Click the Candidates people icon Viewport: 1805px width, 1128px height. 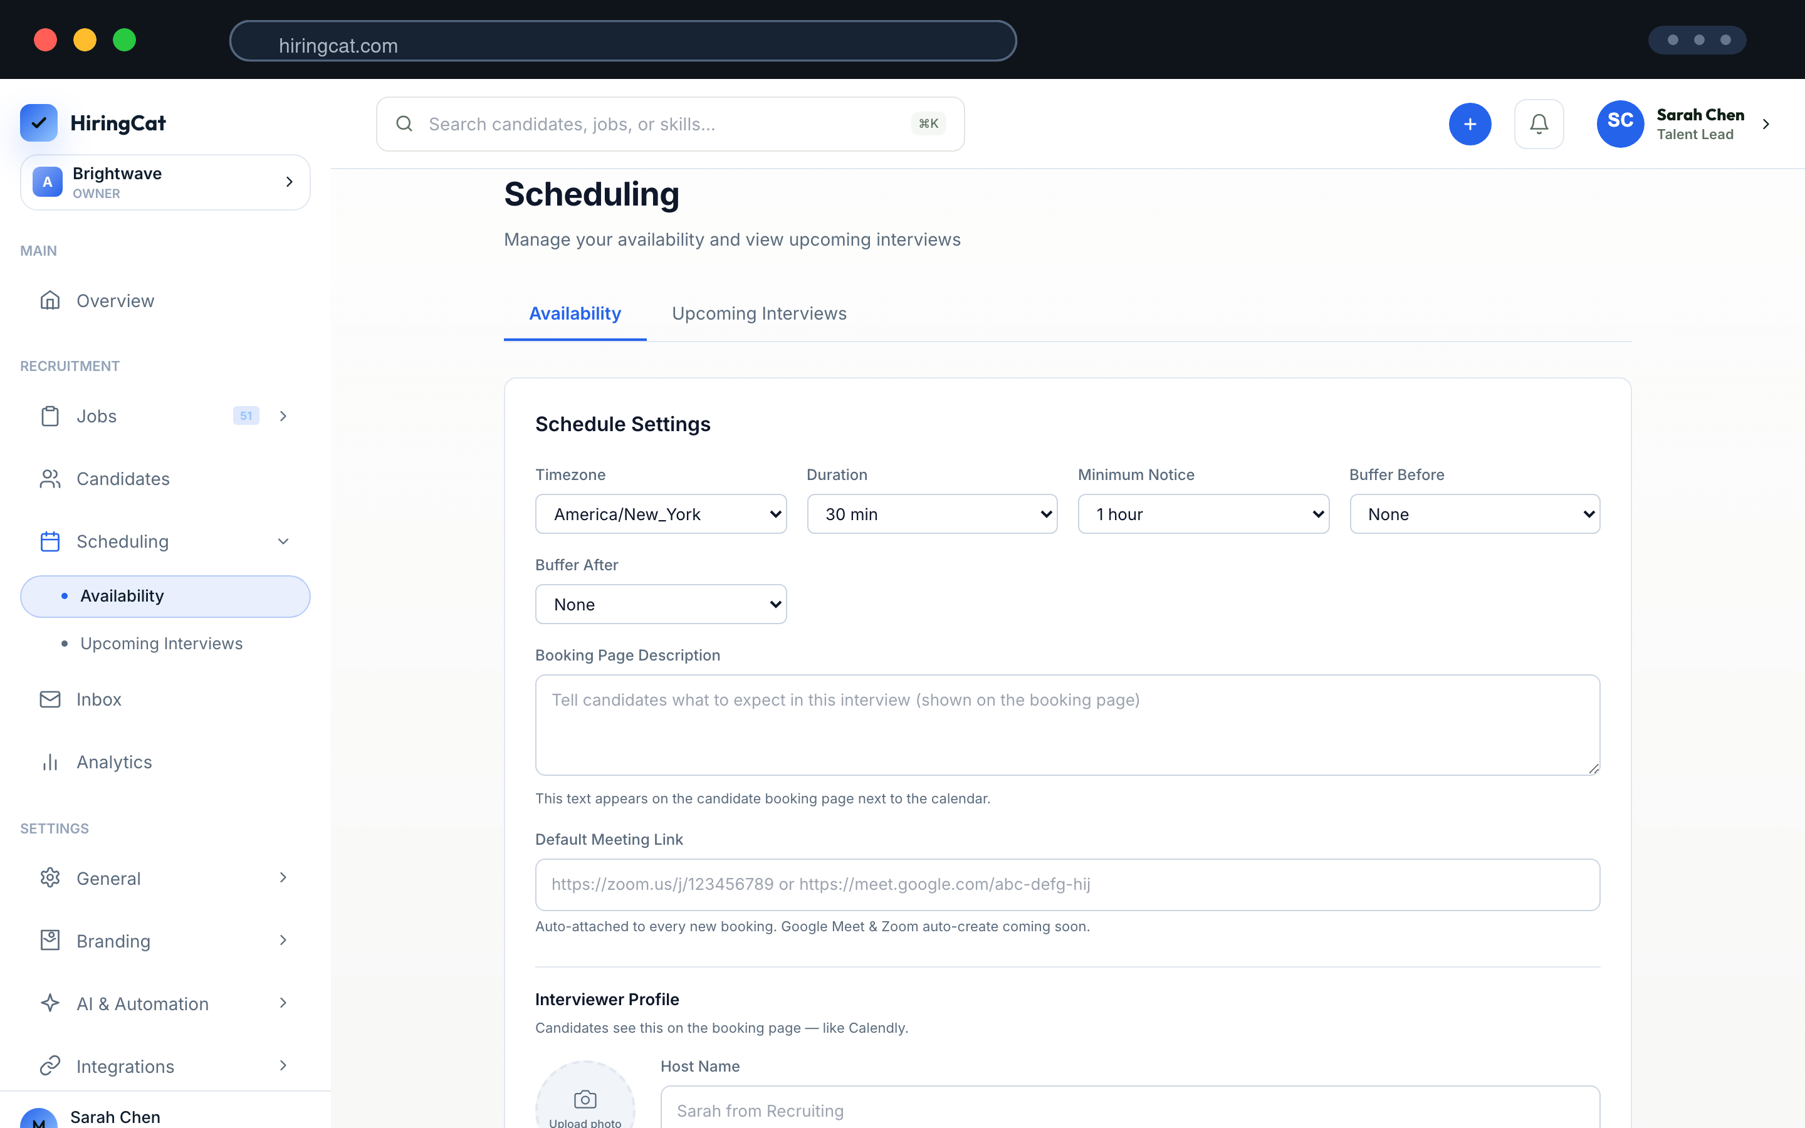click(x=50, y=478)
